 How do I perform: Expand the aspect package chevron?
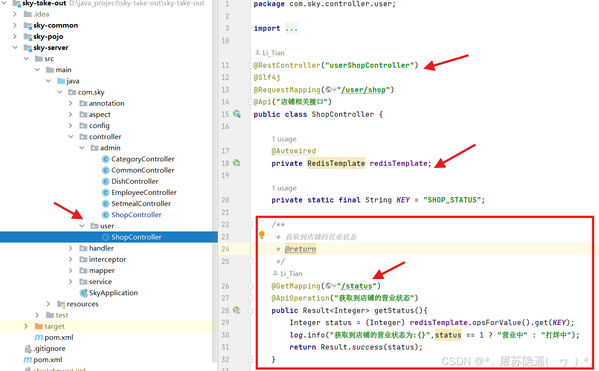(x=71, y=115)
